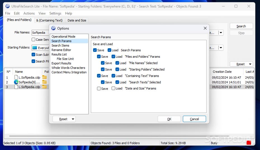Toggle Load for "Starting Folders" Selected
The width and height of the screenshot is (260, 150).
(117, 69)
